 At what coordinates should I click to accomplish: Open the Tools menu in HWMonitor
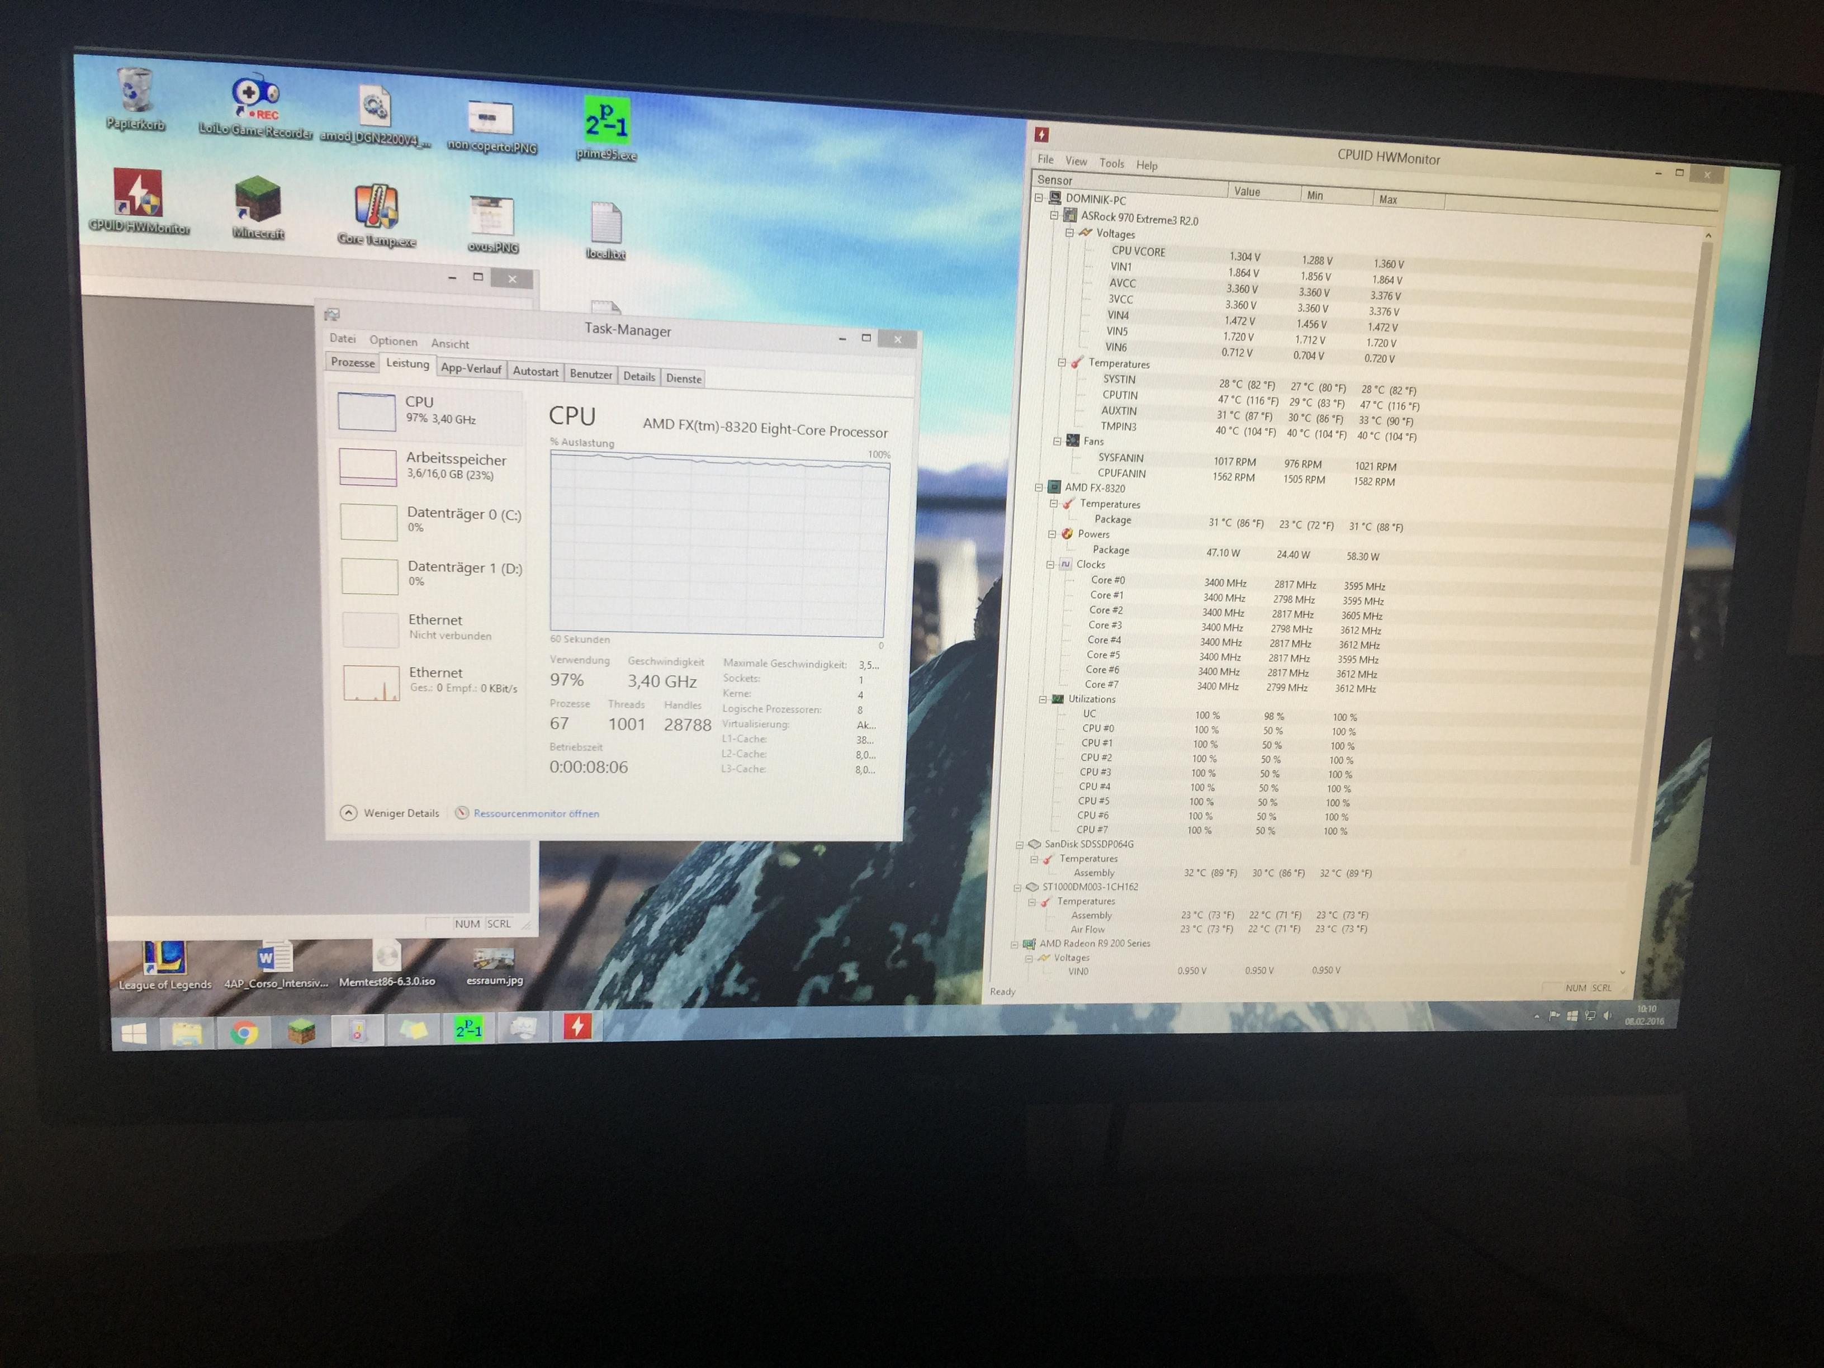[1111, 163]
